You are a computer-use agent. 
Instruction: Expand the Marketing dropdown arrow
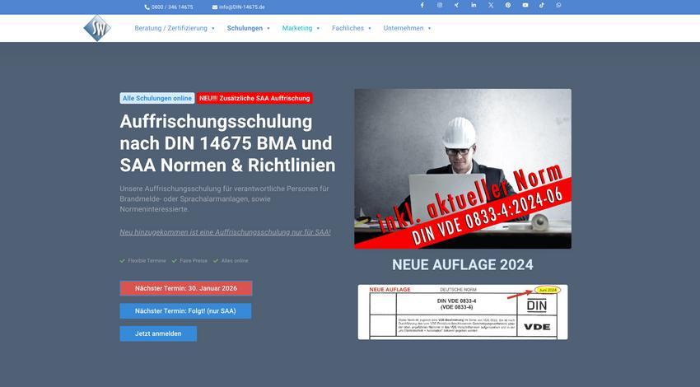318,29
